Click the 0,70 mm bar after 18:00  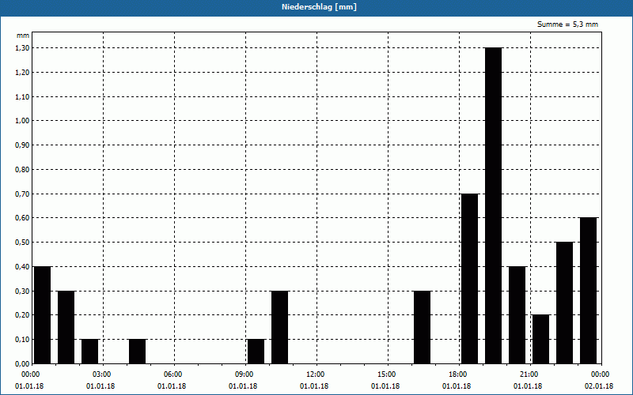pyautogui.click(x=469, y=279)
